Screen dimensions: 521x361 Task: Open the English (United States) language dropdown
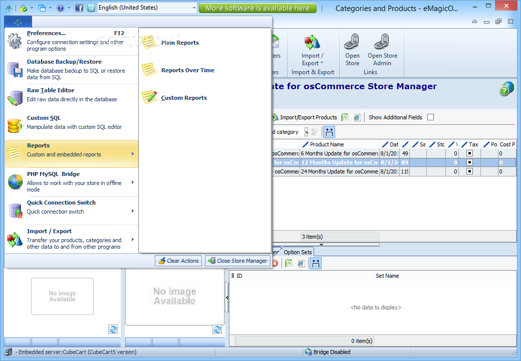(194, 8)
